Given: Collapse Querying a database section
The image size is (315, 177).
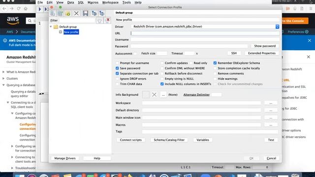Looking at the screenshot, I should (x=3, y=85).
